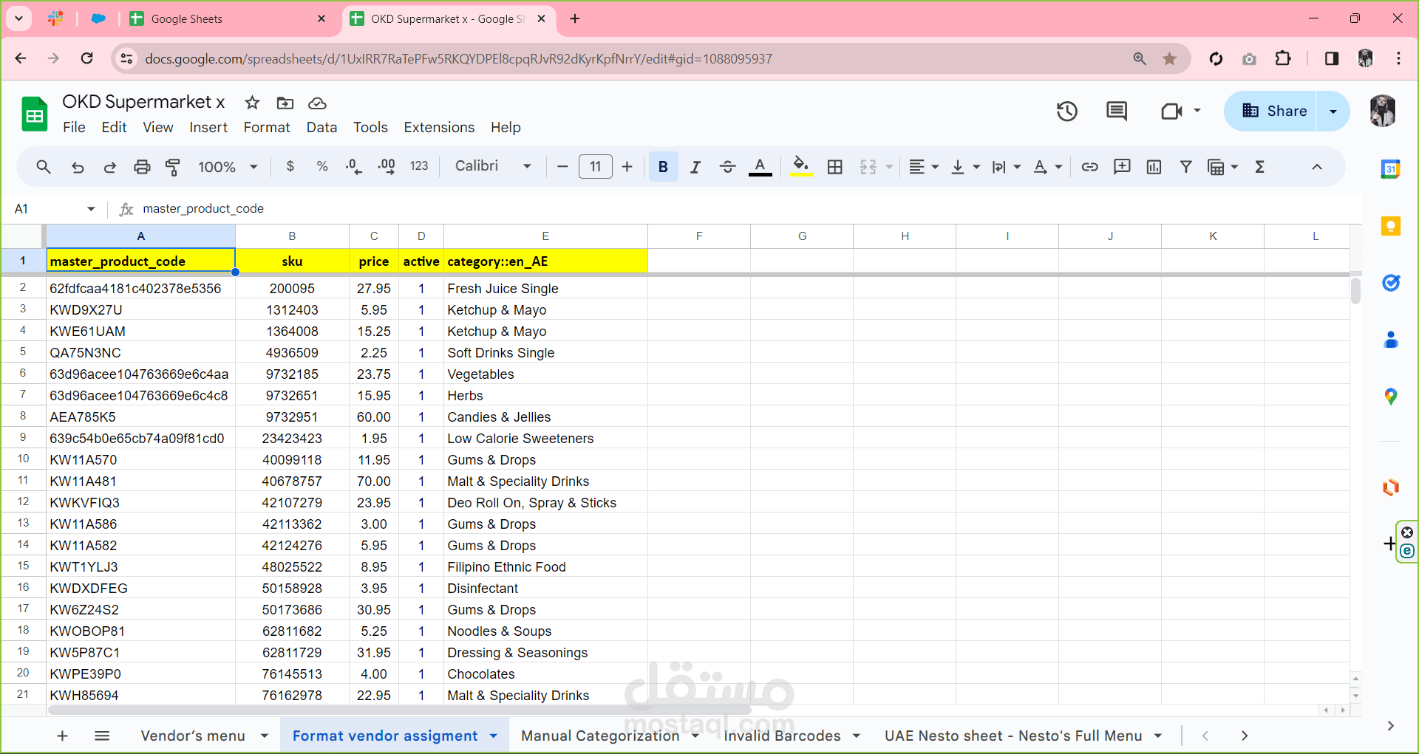Open the comments panel icon
The width and height of the screenshot is (1419, 754).
click(x=1117, y=112)
